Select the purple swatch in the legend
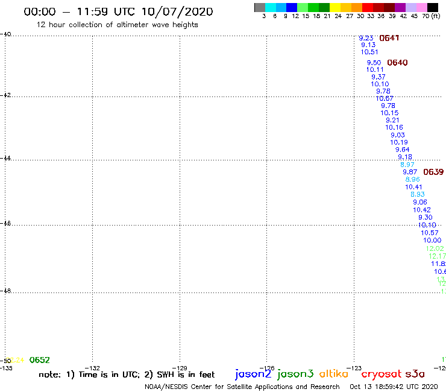The width and height of the screenshot is (446, 392). (x=400, y=7)
